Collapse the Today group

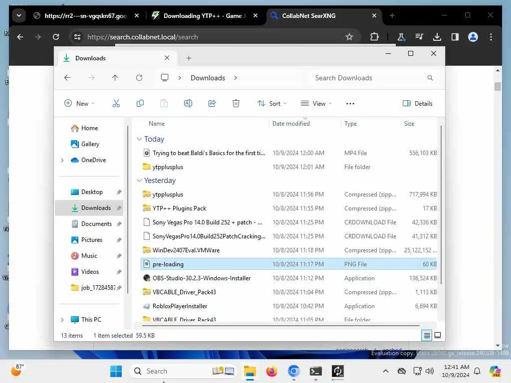(140, 139)
